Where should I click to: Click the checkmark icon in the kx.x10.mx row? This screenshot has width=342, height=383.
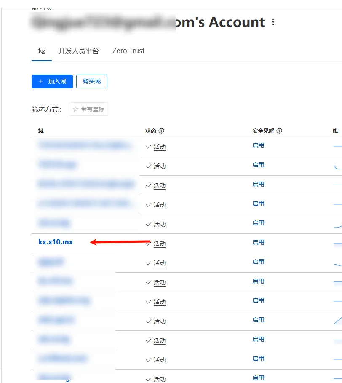148,244
